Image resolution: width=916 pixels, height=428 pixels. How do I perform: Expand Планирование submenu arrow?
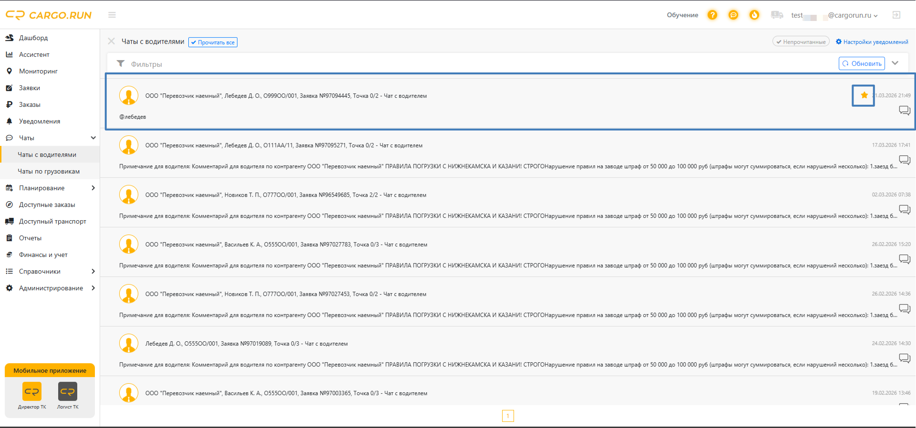93,188
